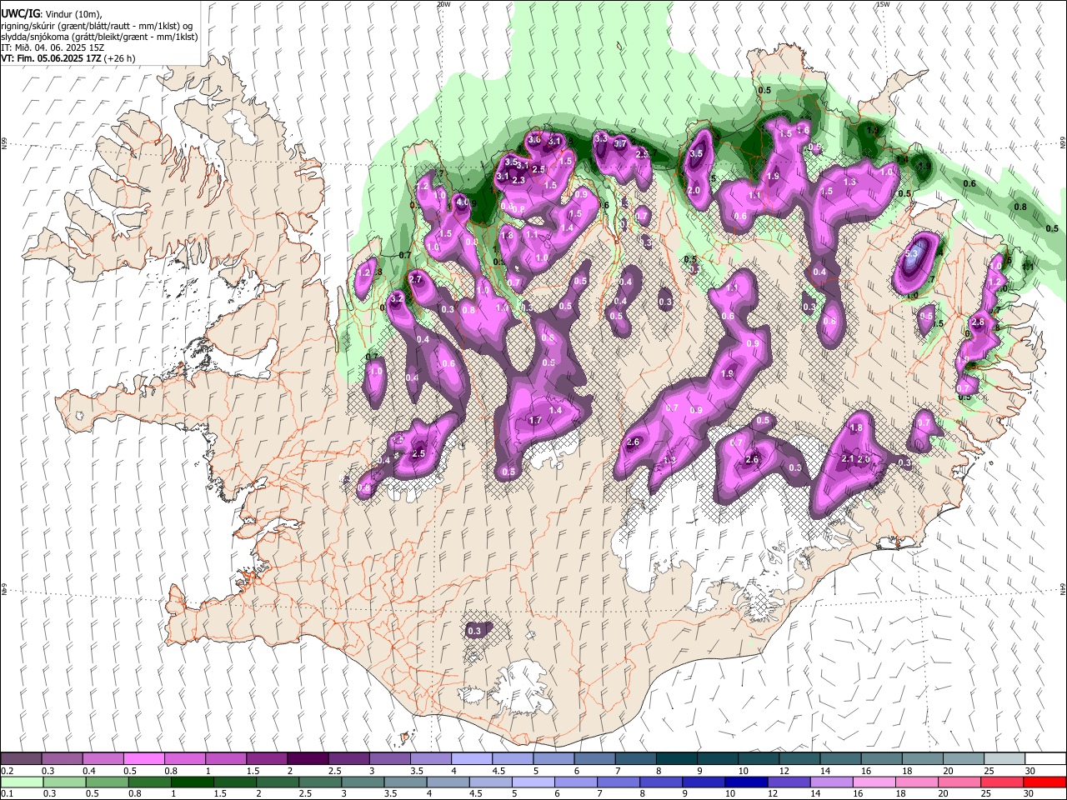1067x800 pixels.
Task: Click the pink 16–18 rain legend swatch
Action: tap(874, 782)
